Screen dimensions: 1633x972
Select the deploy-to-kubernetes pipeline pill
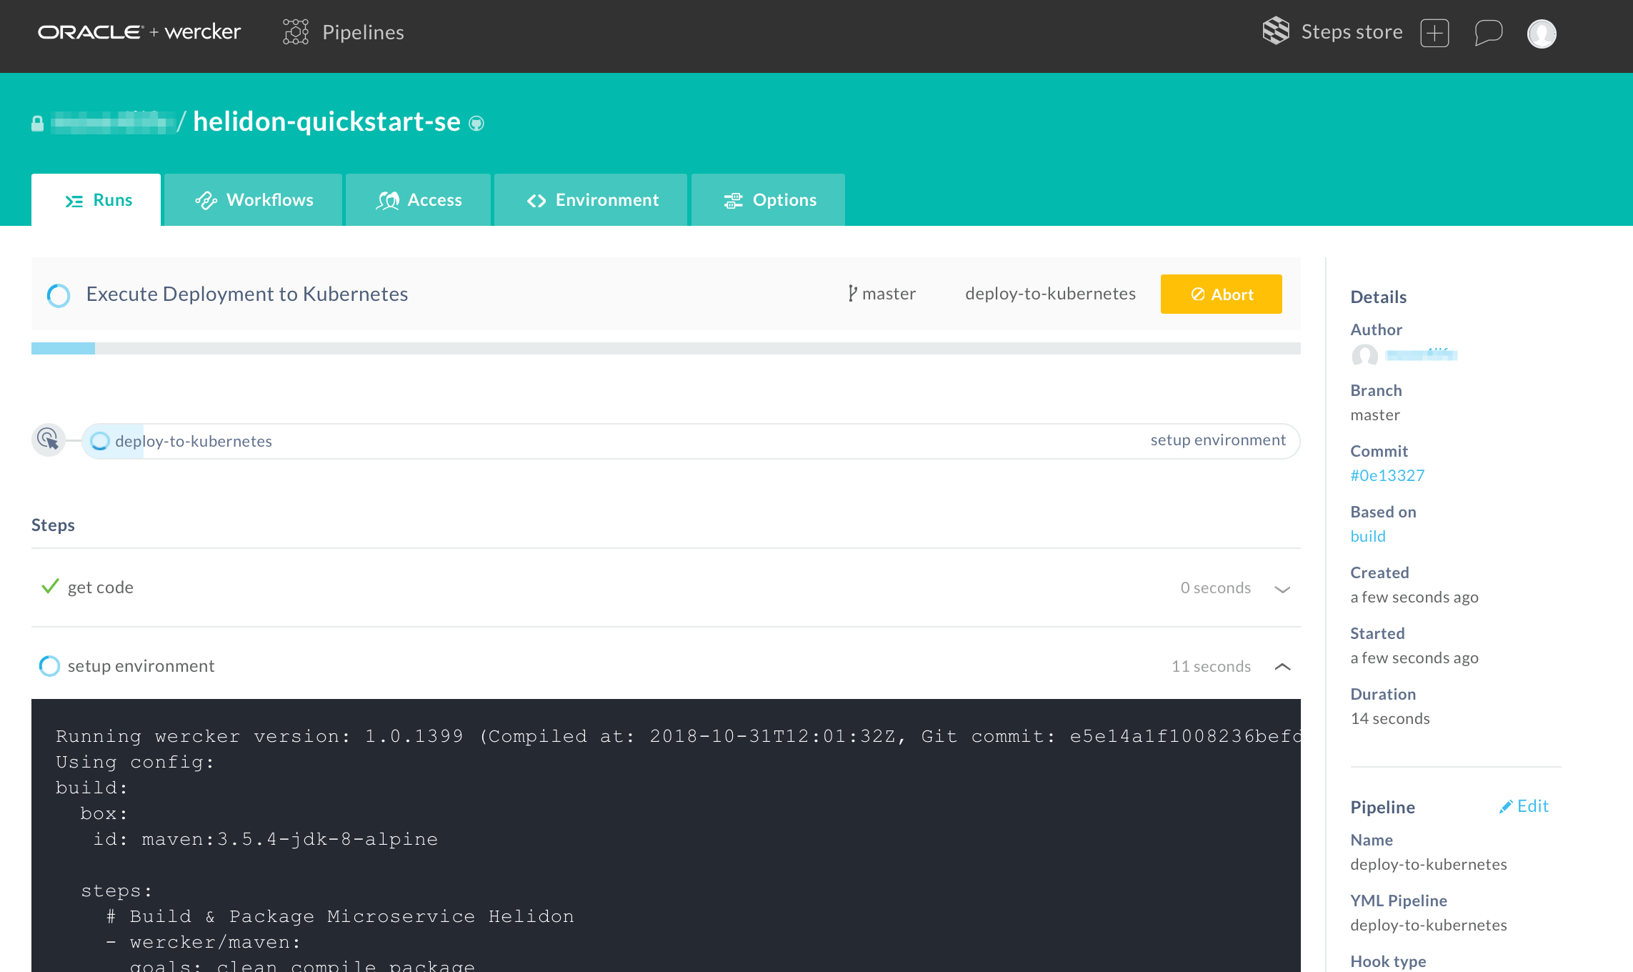193,441
